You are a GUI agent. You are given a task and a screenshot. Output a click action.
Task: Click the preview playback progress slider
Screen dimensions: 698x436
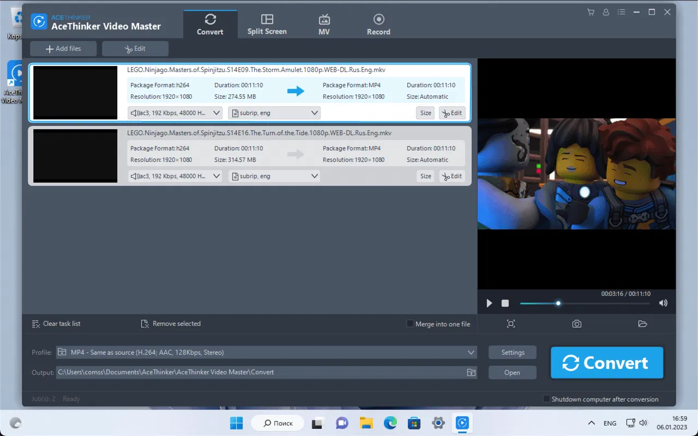(585, 303)
